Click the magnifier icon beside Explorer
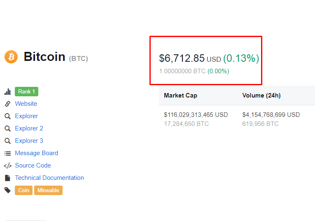 (7, 116)
